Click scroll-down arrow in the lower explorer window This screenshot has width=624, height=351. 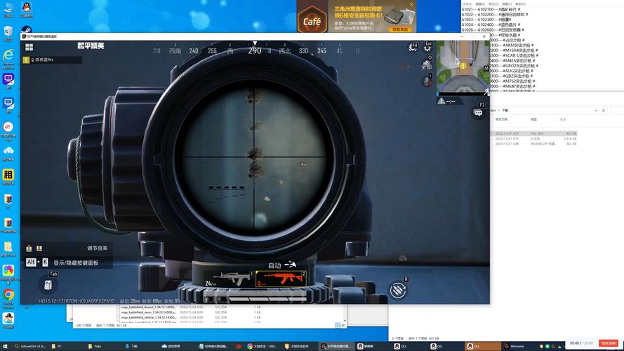pos(345,320)
